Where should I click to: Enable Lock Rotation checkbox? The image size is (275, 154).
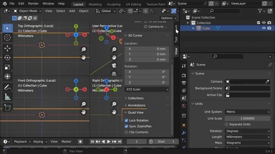[x=126, y=121]
